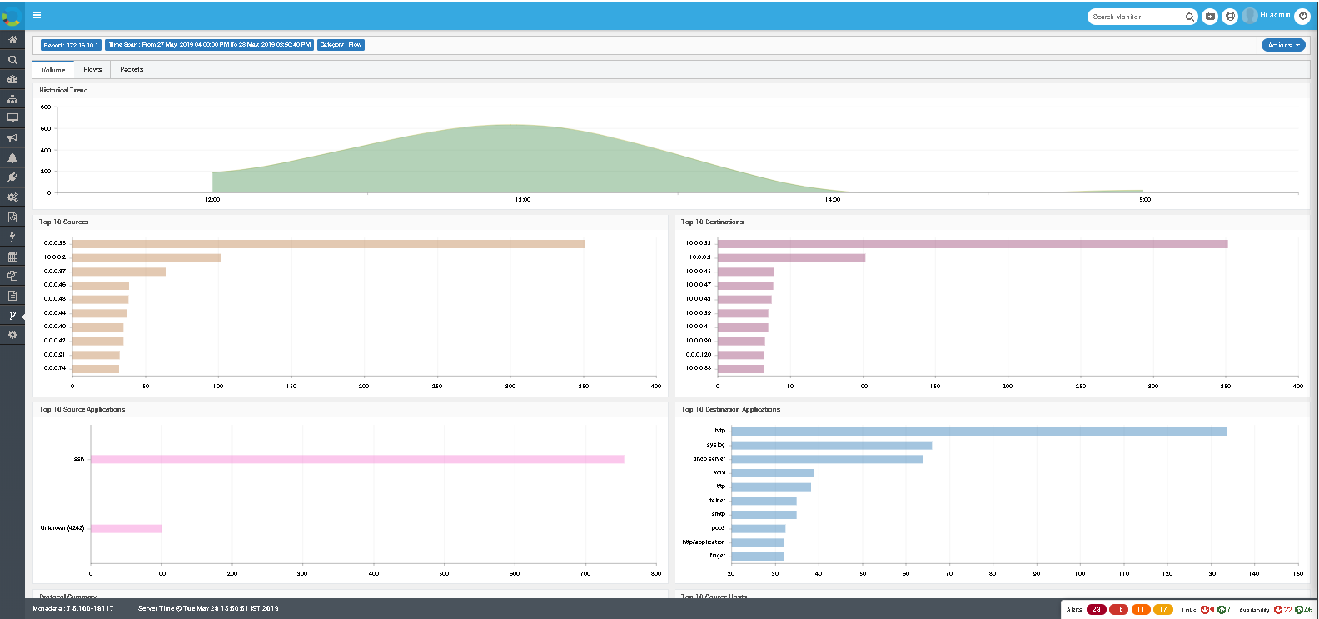The width and height of the screenshot is (1319, 619).
Task: Click the Report: 172.16.10.1 tag
Action: tap(71, 45)
